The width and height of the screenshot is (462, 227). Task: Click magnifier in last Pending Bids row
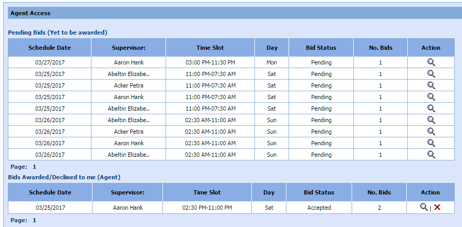pos(431,154)
